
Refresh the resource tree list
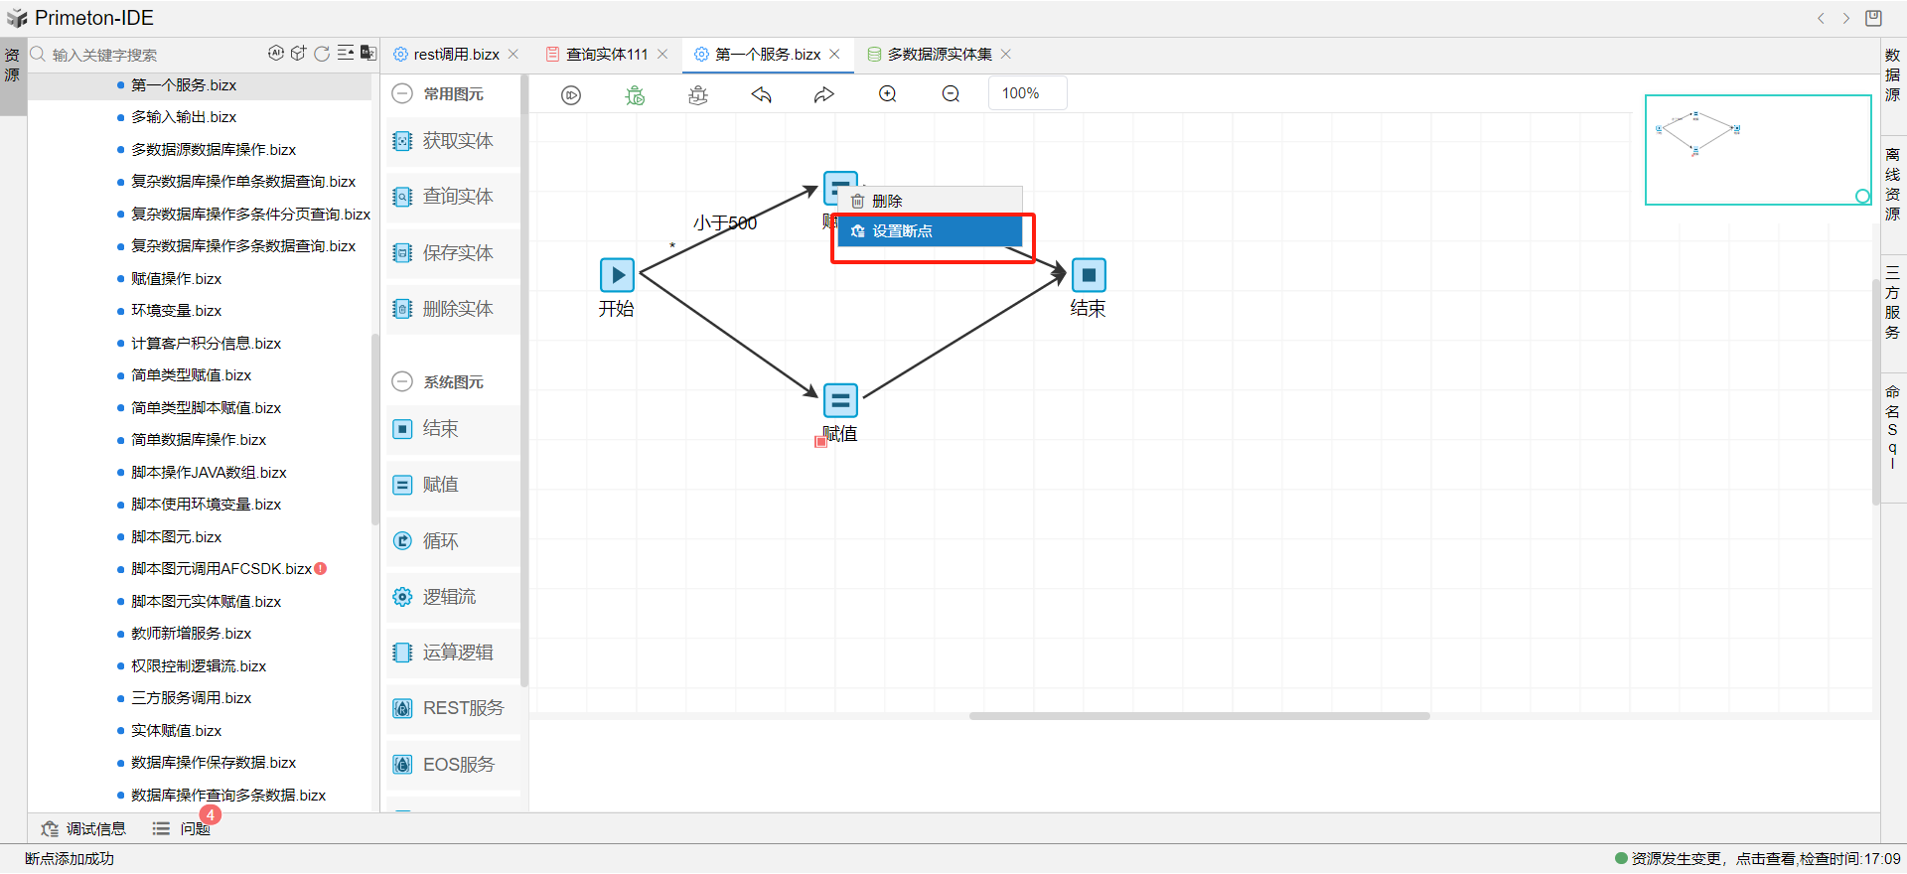click(322, 54)
